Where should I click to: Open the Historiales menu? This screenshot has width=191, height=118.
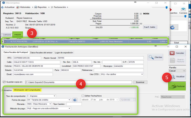[25, 7]
